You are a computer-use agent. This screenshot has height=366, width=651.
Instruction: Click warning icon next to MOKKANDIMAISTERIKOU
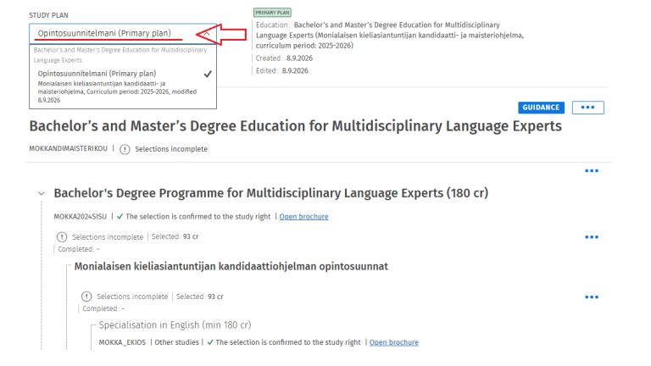[x=125, y=149]
